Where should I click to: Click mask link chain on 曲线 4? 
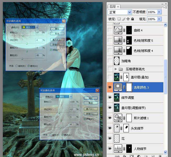click(x=124, y=30)
